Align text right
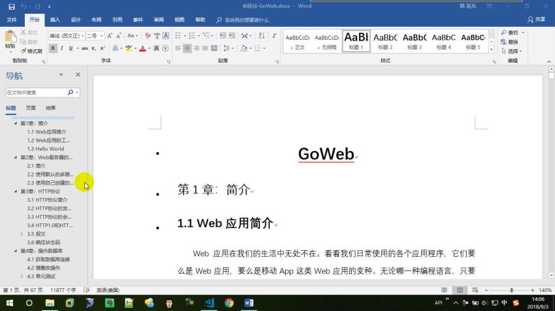The width and height of the screenshot is (555, 311). coord(197,48)
